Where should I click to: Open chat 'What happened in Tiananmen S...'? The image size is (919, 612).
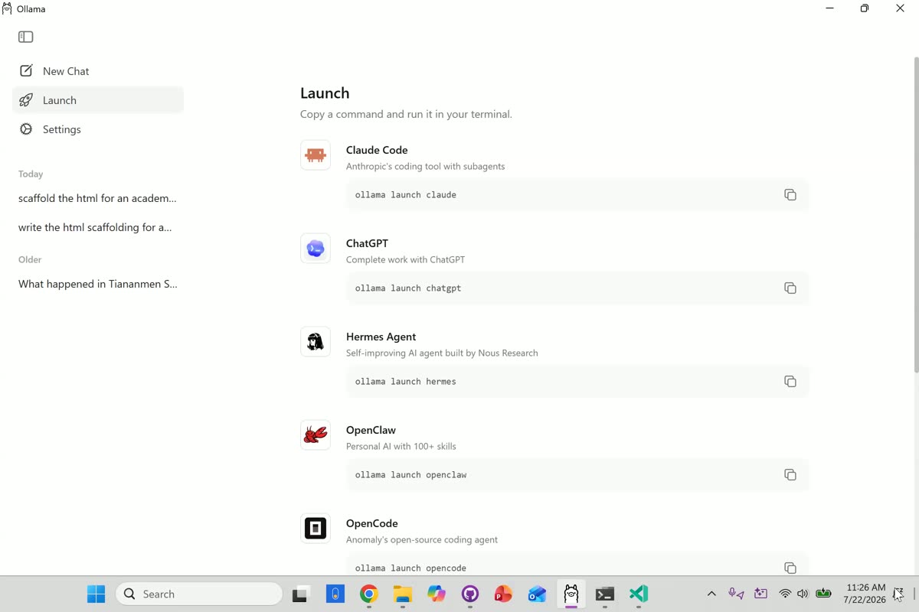(98, 284)
